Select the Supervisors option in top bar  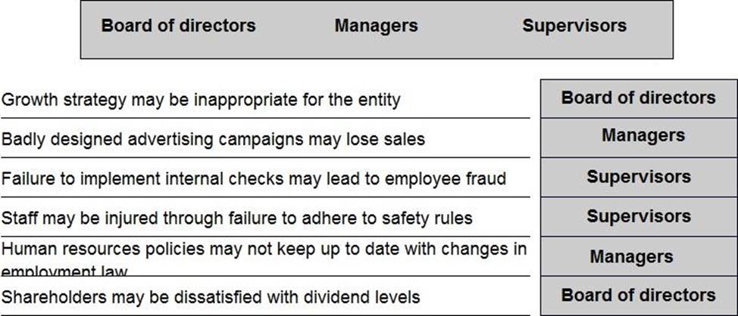574,26
